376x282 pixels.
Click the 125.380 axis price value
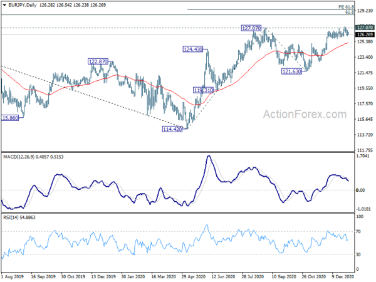pyautogui.click(x=365, y=42)
